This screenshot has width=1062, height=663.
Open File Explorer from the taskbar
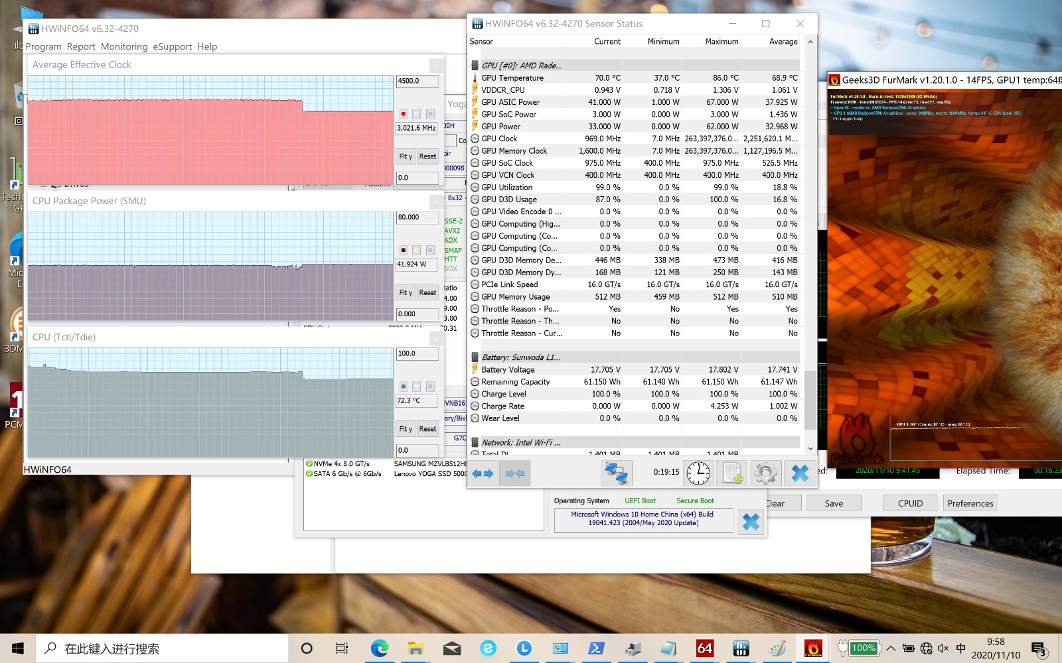click(416, 648)
